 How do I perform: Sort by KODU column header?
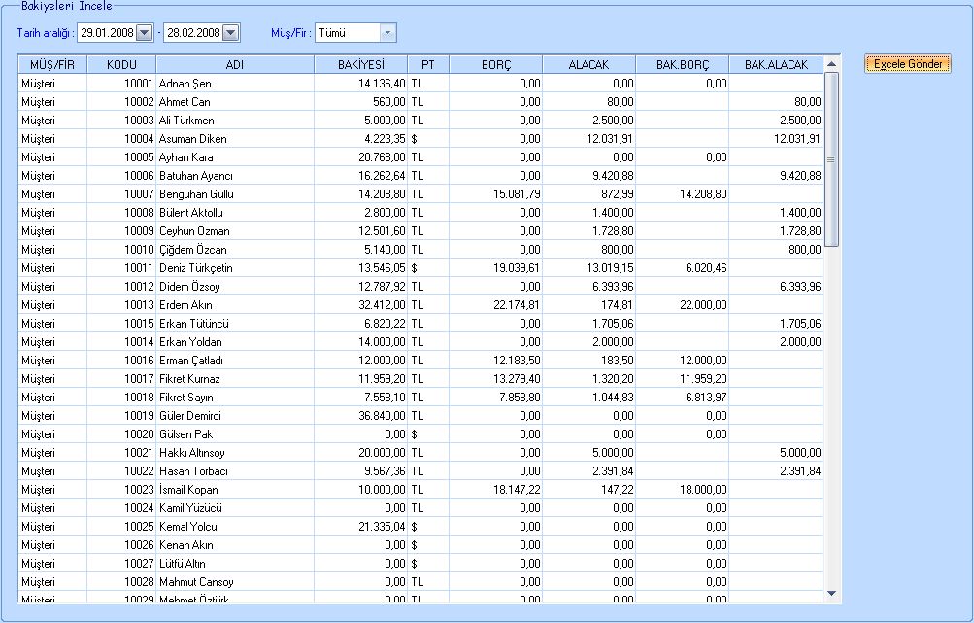pyautogui.click(x=121, y=65)
